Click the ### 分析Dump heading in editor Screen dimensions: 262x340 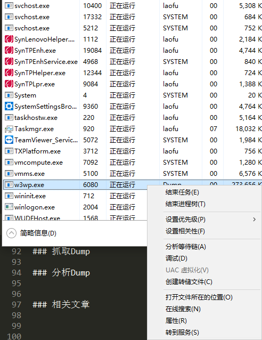point(61,273)
